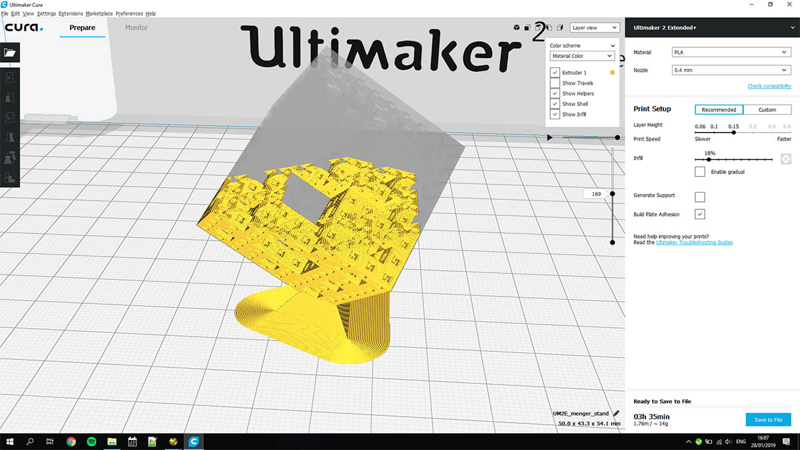The width and height of the screenshot is (800, 450).
Task: Open the Edit menu
Action: (x=15, y=13)
